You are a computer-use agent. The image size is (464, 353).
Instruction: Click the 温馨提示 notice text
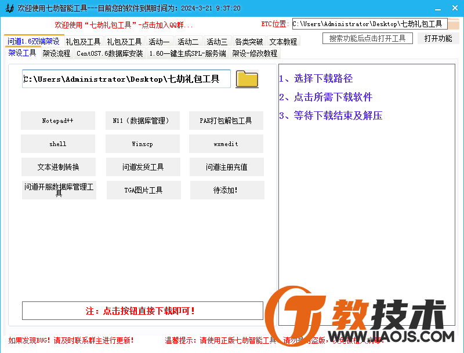pos(274,340)
